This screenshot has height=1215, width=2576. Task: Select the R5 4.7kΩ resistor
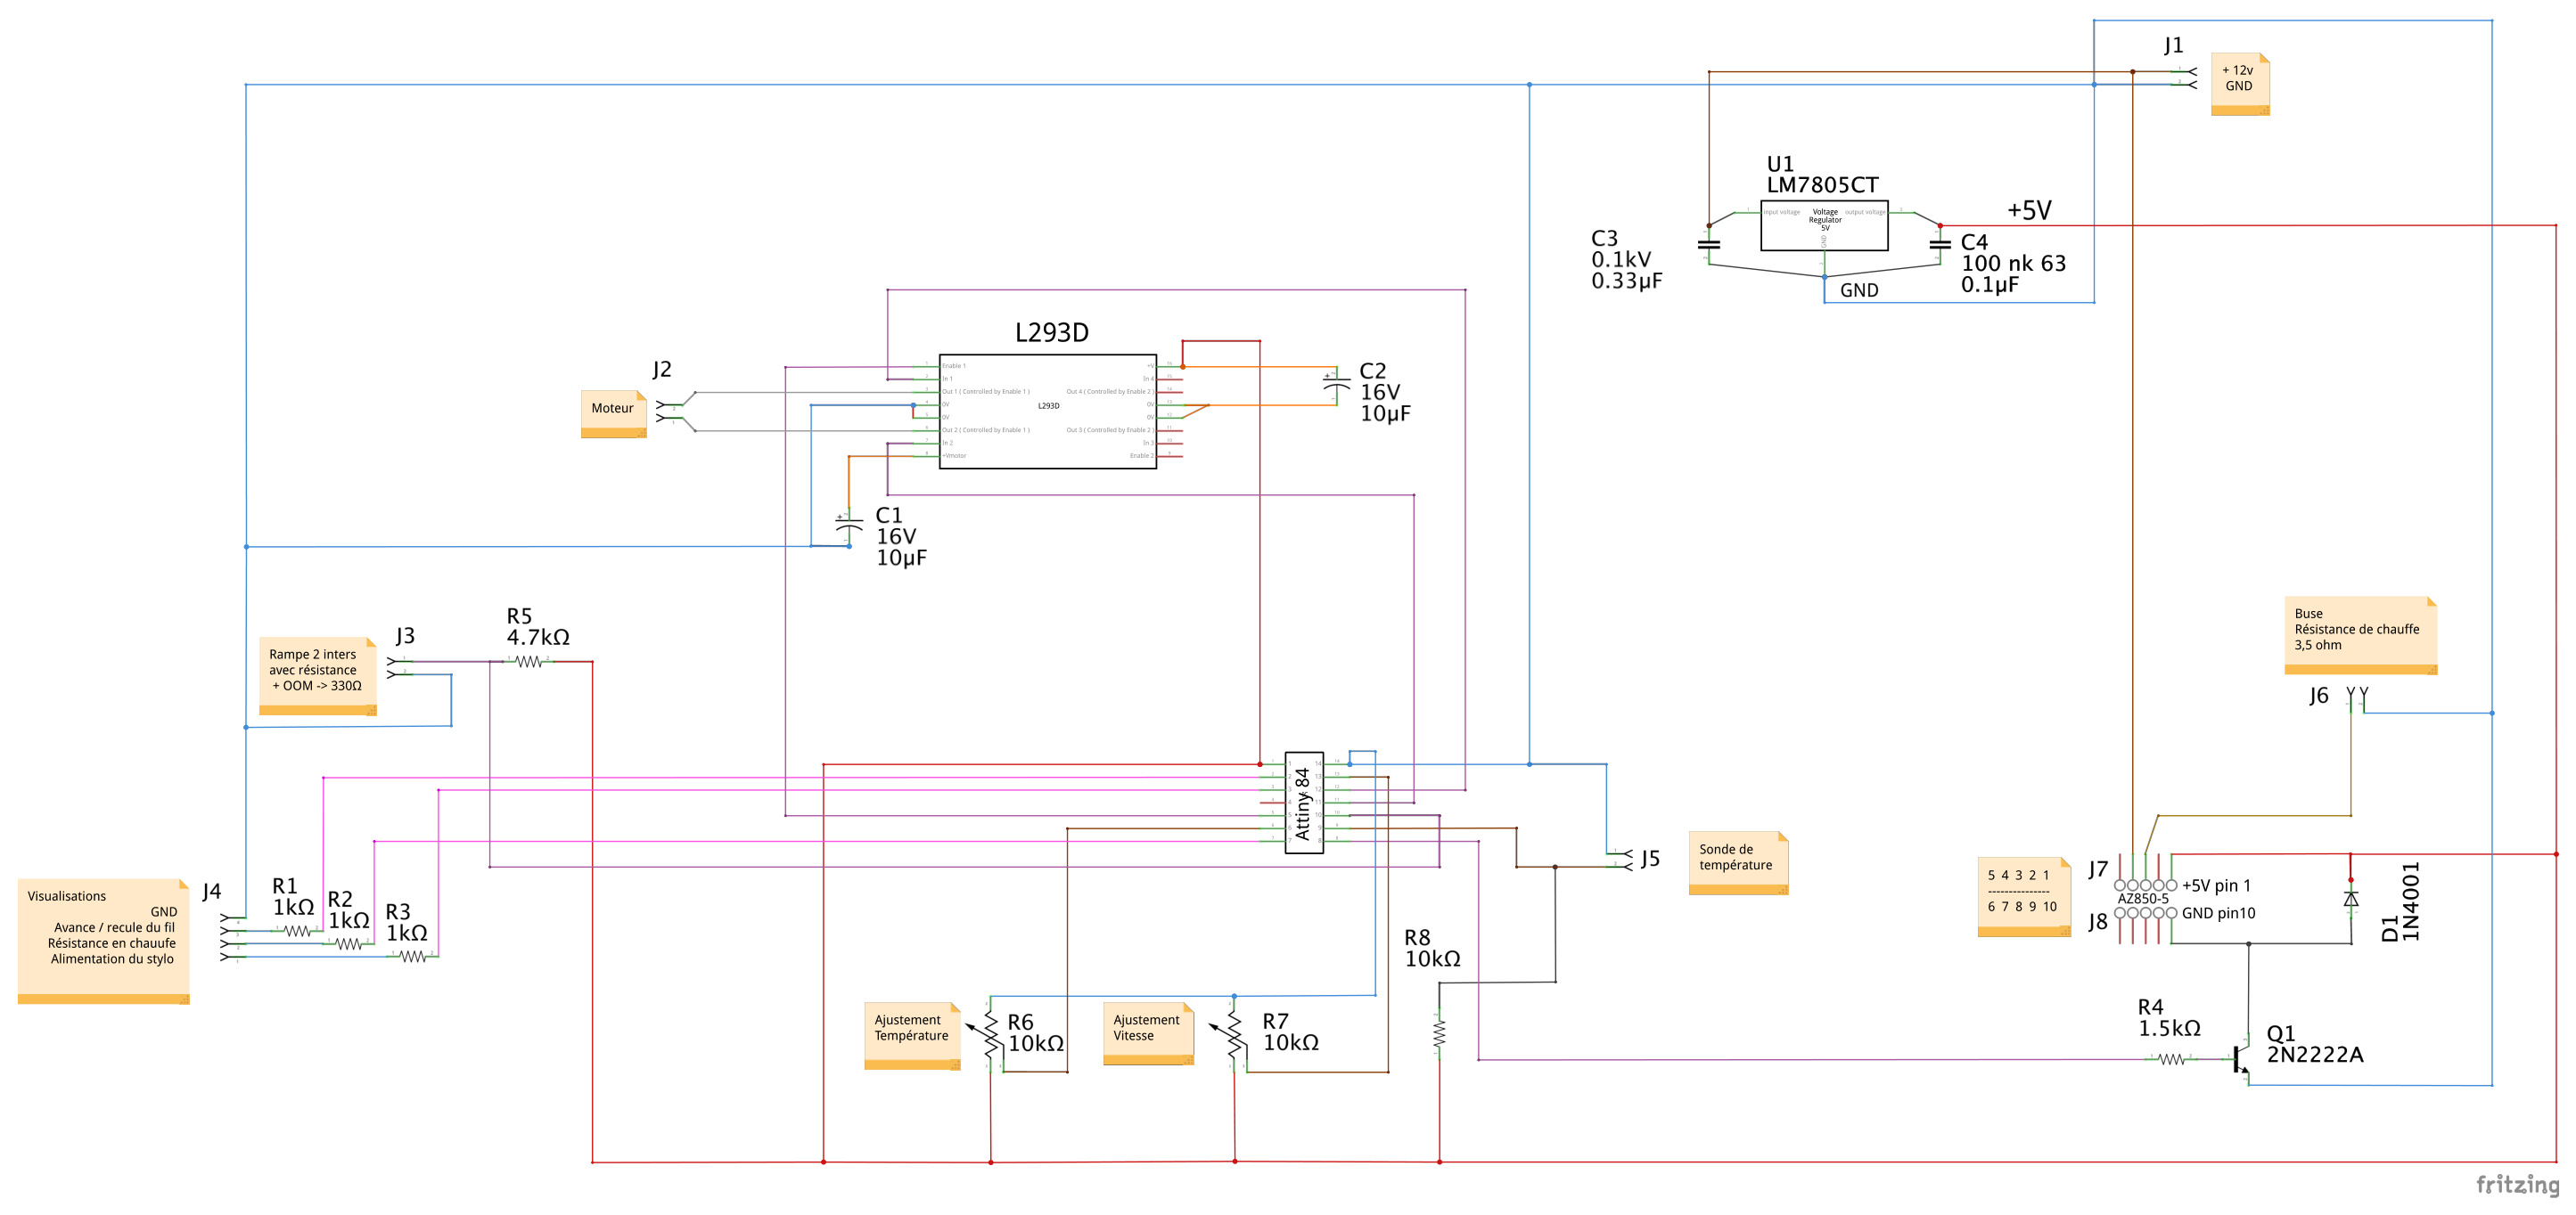coord(528,662)
